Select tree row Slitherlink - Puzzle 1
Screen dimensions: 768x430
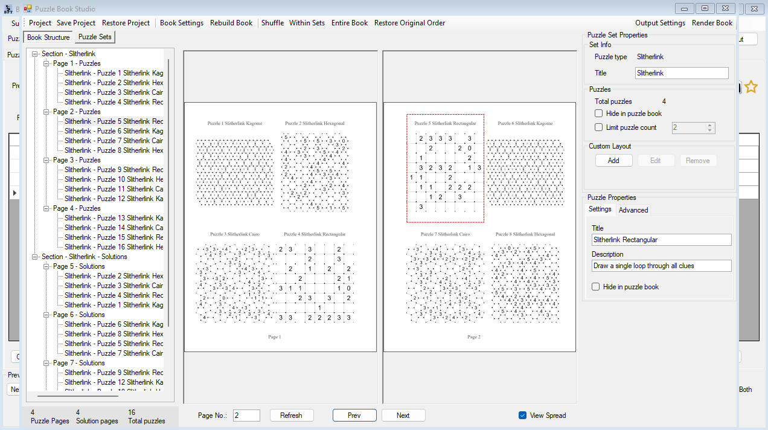point(114,73)
